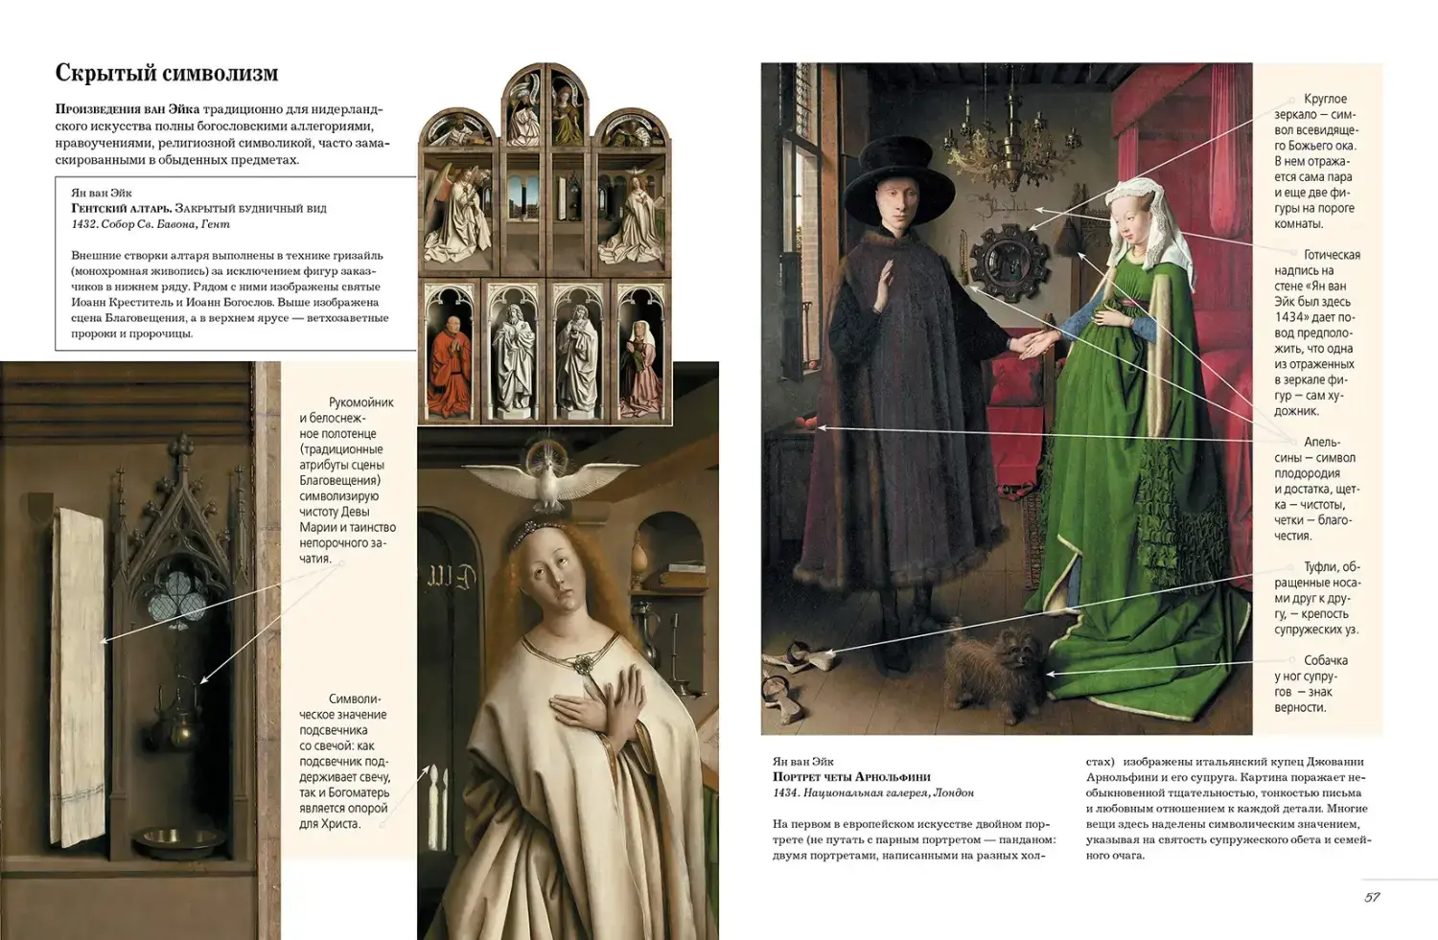This screenshot has height=940, width=1438.
Task: Click the paragraph beginning "Внешние створки алтаря"
Action: pyautogui.click(x=230, y=294)
